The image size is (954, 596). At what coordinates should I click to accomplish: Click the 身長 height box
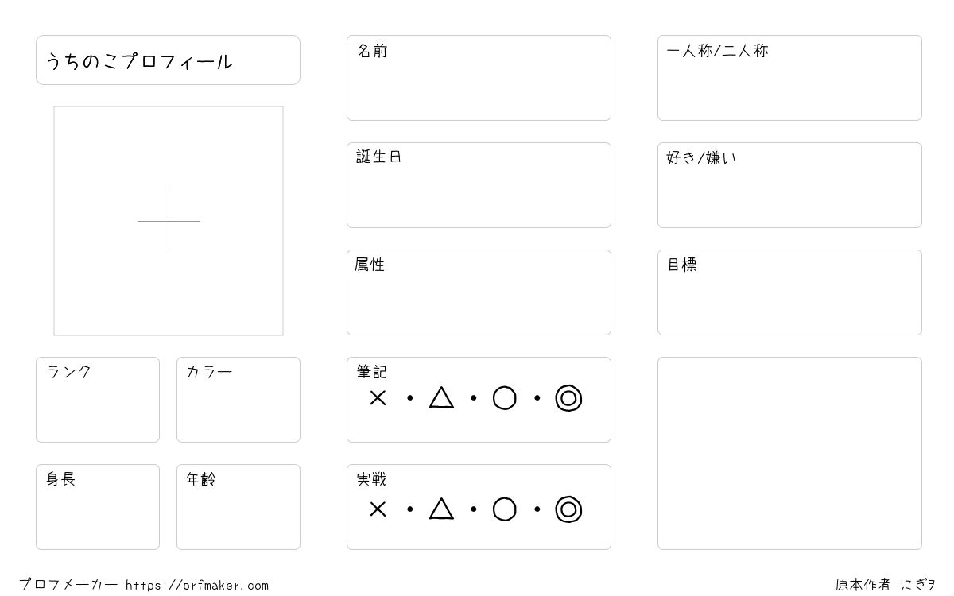[x=98, y=507]
